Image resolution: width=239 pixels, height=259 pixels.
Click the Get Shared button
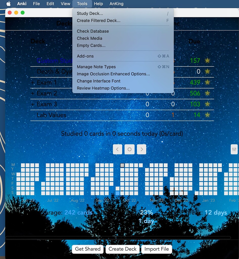87,249
